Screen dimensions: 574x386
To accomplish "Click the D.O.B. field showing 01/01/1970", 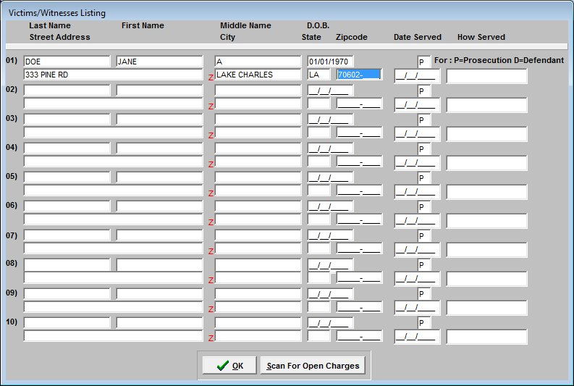I will (330, 62).
